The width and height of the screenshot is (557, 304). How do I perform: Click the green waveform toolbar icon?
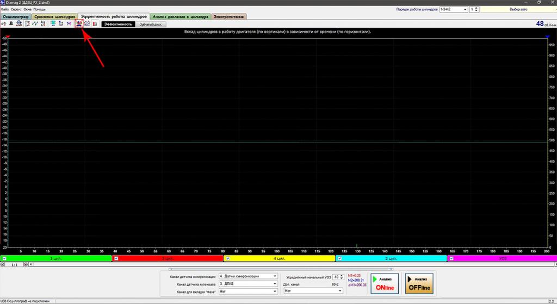[x=35, y=24]
